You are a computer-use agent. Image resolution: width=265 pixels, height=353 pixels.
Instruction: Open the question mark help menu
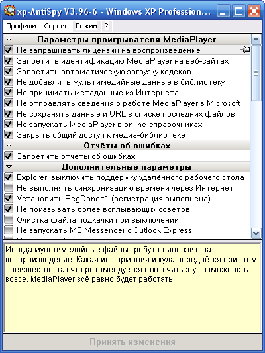click(x=107, y=26)
